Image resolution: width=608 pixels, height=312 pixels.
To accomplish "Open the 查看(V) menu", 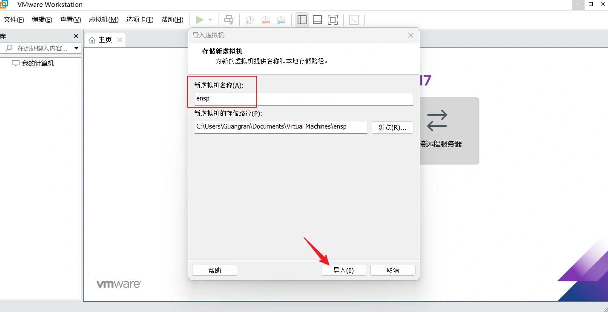I will click(71, 20).
